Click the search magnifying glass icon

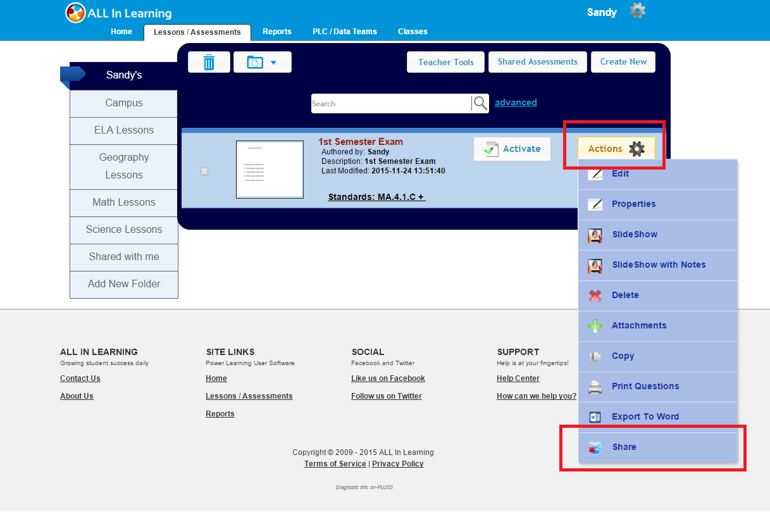tap(480, 103)
